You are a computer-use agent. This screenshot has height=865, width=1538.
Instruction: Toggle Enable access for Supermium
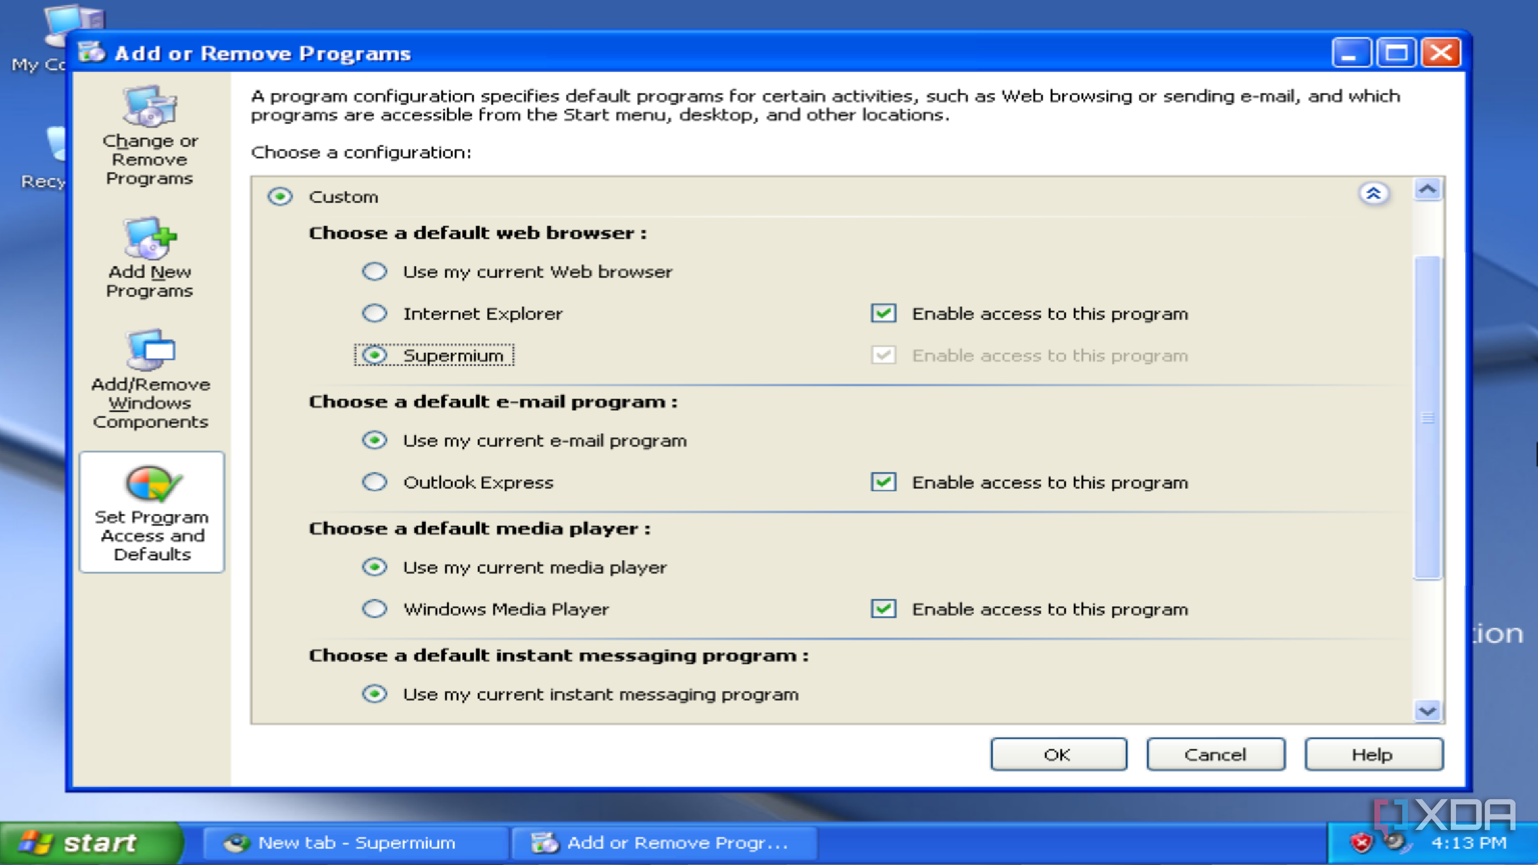(883, 355)
